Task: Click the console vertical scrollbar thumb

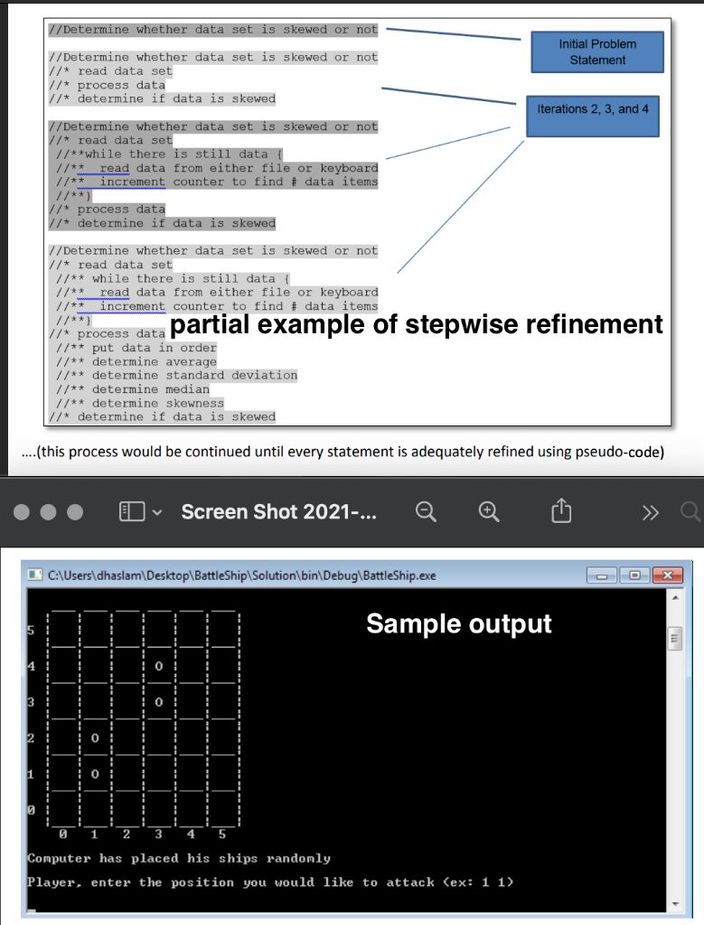Action: (676, 639)
